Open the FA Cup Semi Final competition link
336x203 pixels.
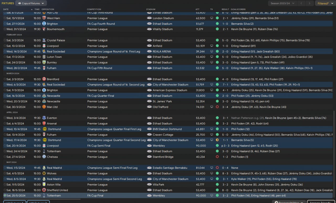[x=99, y=146]
